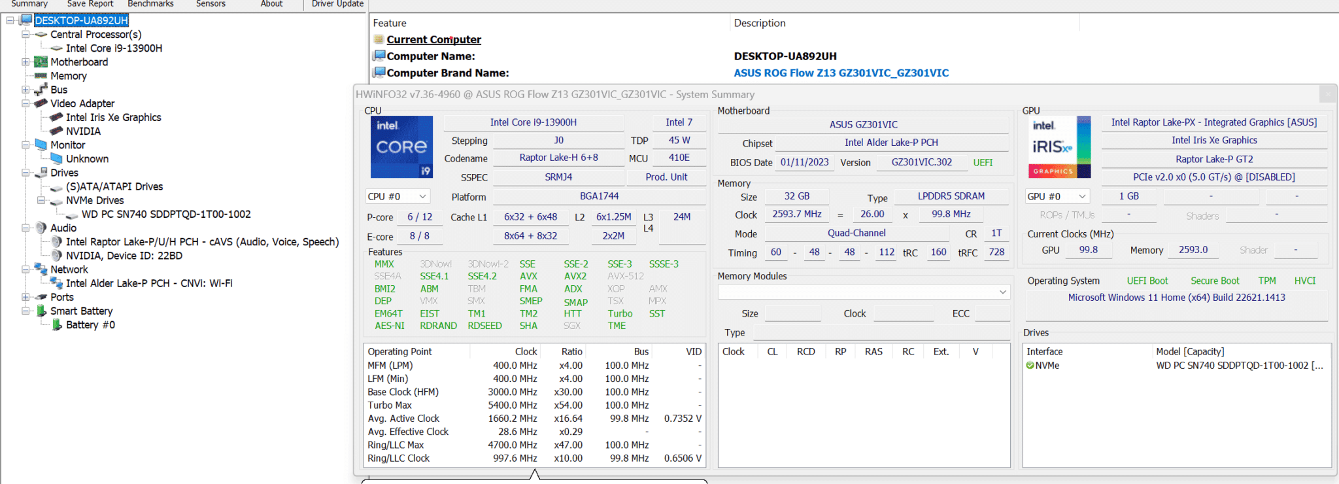1339x484 pixels.
Task: Click the Intel Core i9 logo in System Summary
Action: coord(401,147)
